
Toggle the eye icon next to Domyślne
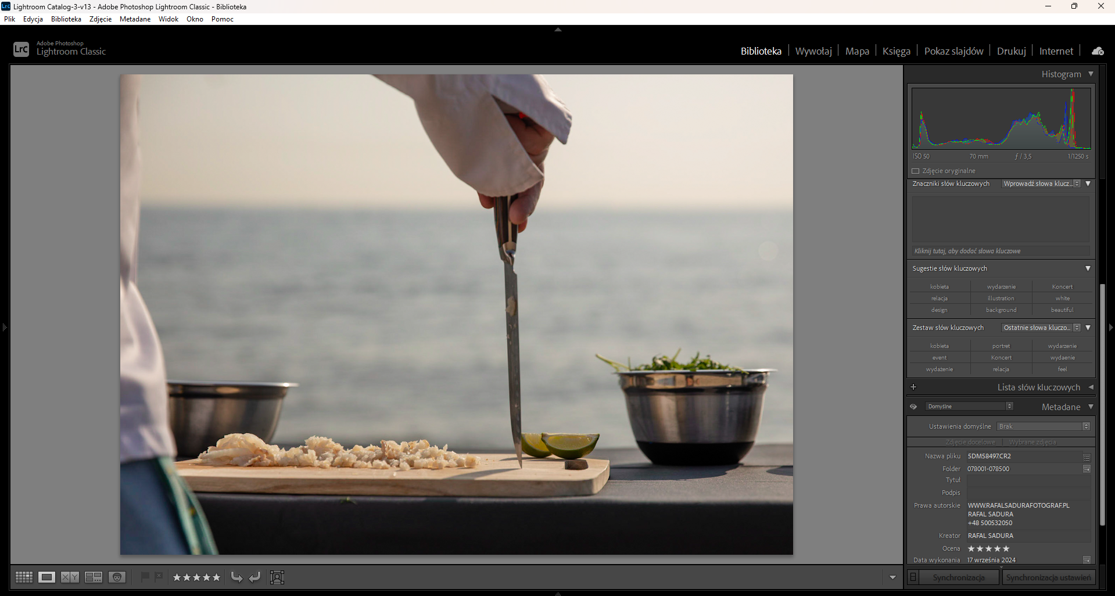click(913, 407)
